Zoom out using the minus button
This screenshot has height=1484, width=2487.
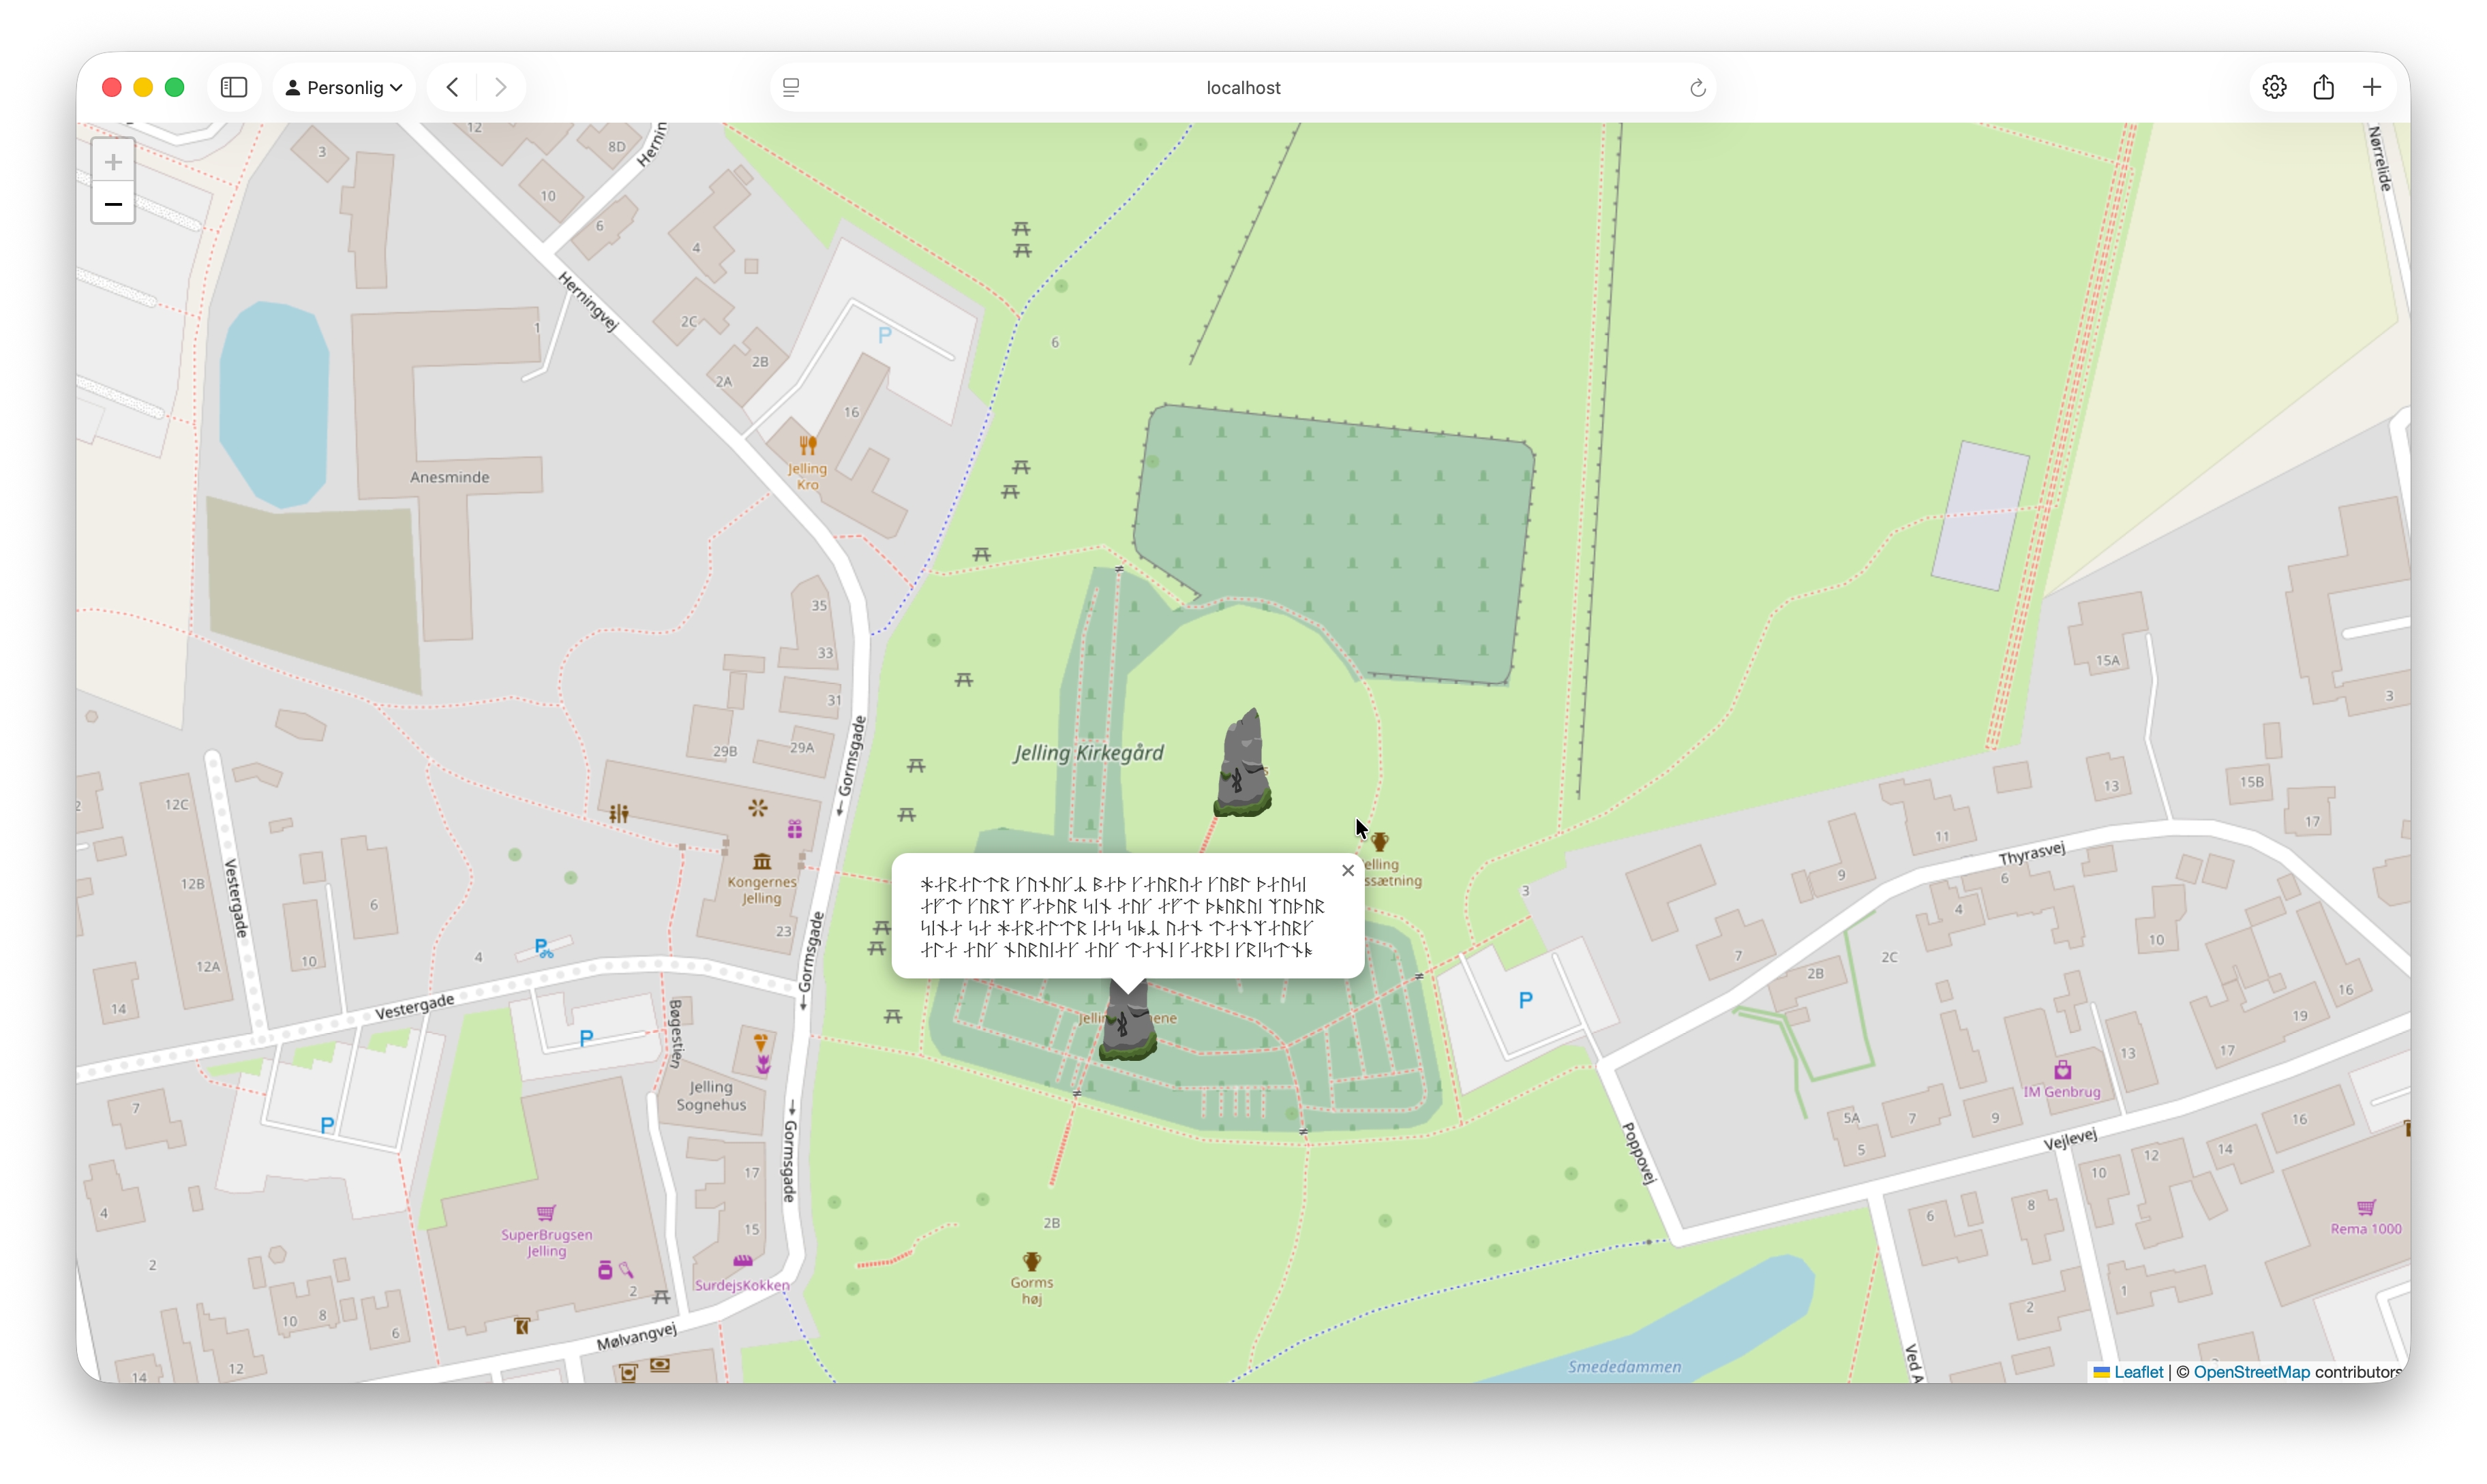tap(113, 205)
